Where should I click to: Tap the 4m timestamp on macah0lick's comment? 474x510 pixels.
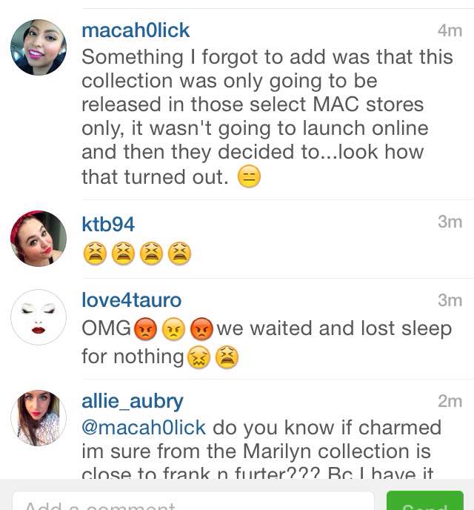(x=450, y=30)
